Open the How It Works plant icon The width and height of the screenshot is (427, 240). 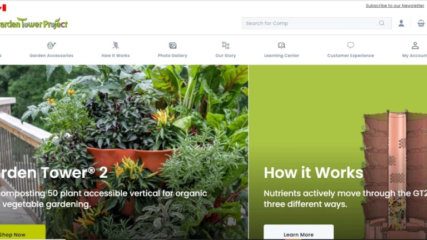tap(116, 45)
